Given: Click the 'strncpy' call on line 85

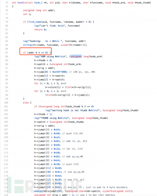Looking at the screenshot, I should (x=28, y=45).
